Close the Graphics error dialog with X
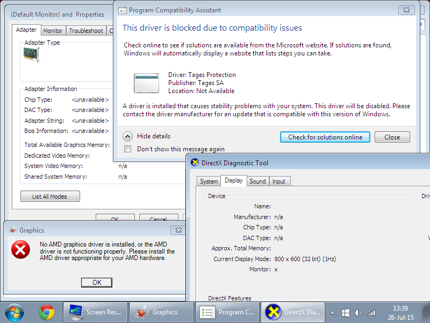The width and height of the screenshot is (430, 323). coord(178,230)
